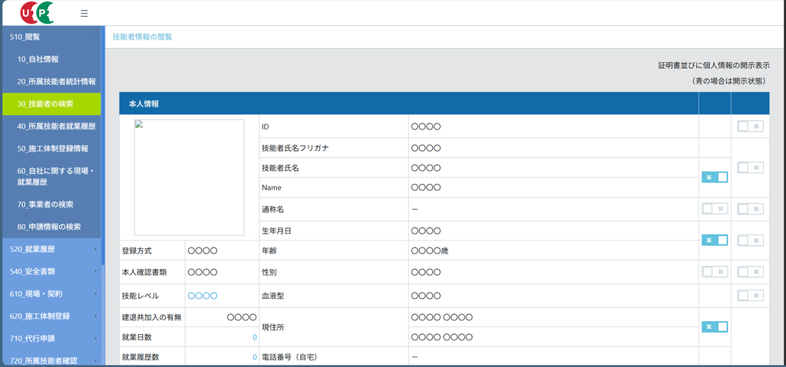
Task: Toggle the 開 switch for the 技能者氏名 name group
Action: (x=751, y=167)
